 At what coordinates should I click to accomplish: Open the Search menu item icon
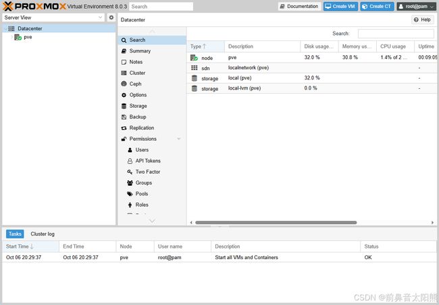pyautogui.click(x=124, y=40)
